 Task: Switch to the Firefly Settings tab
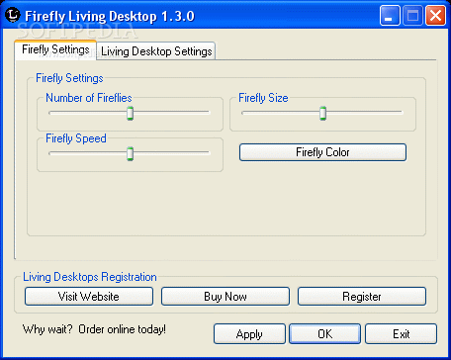(x=55, y=50)
